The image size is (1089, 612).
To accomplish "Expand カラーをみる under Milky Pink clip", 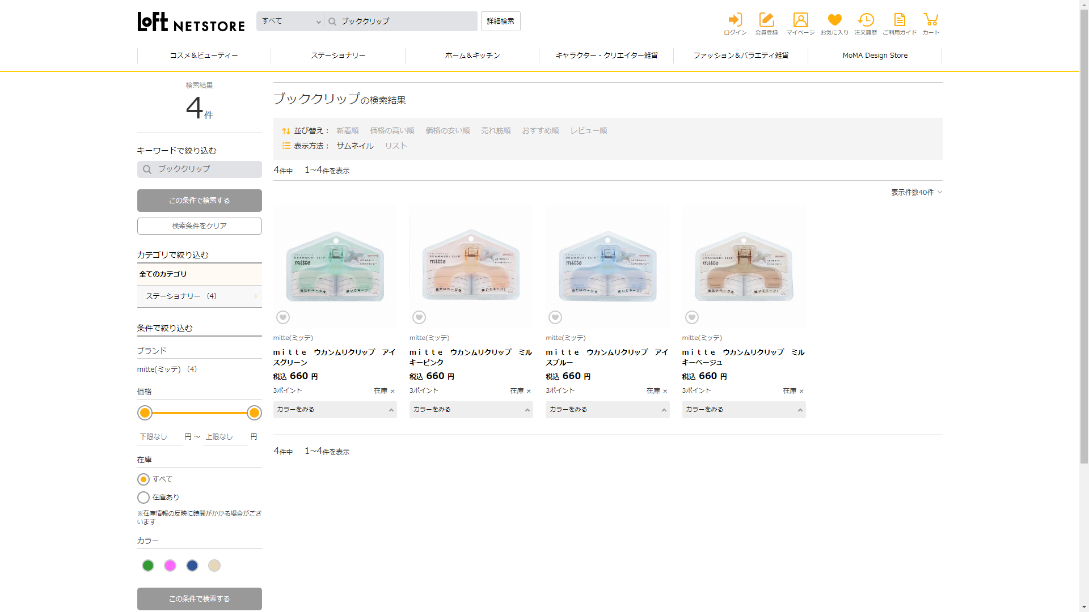I will click(x=471, y=410).
